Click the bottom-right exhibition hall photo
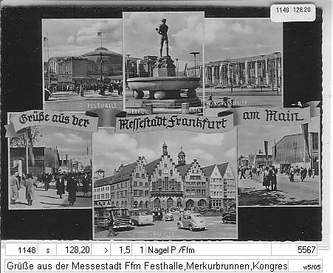This screenshot has width=333, height=273. tap(279, 164)
